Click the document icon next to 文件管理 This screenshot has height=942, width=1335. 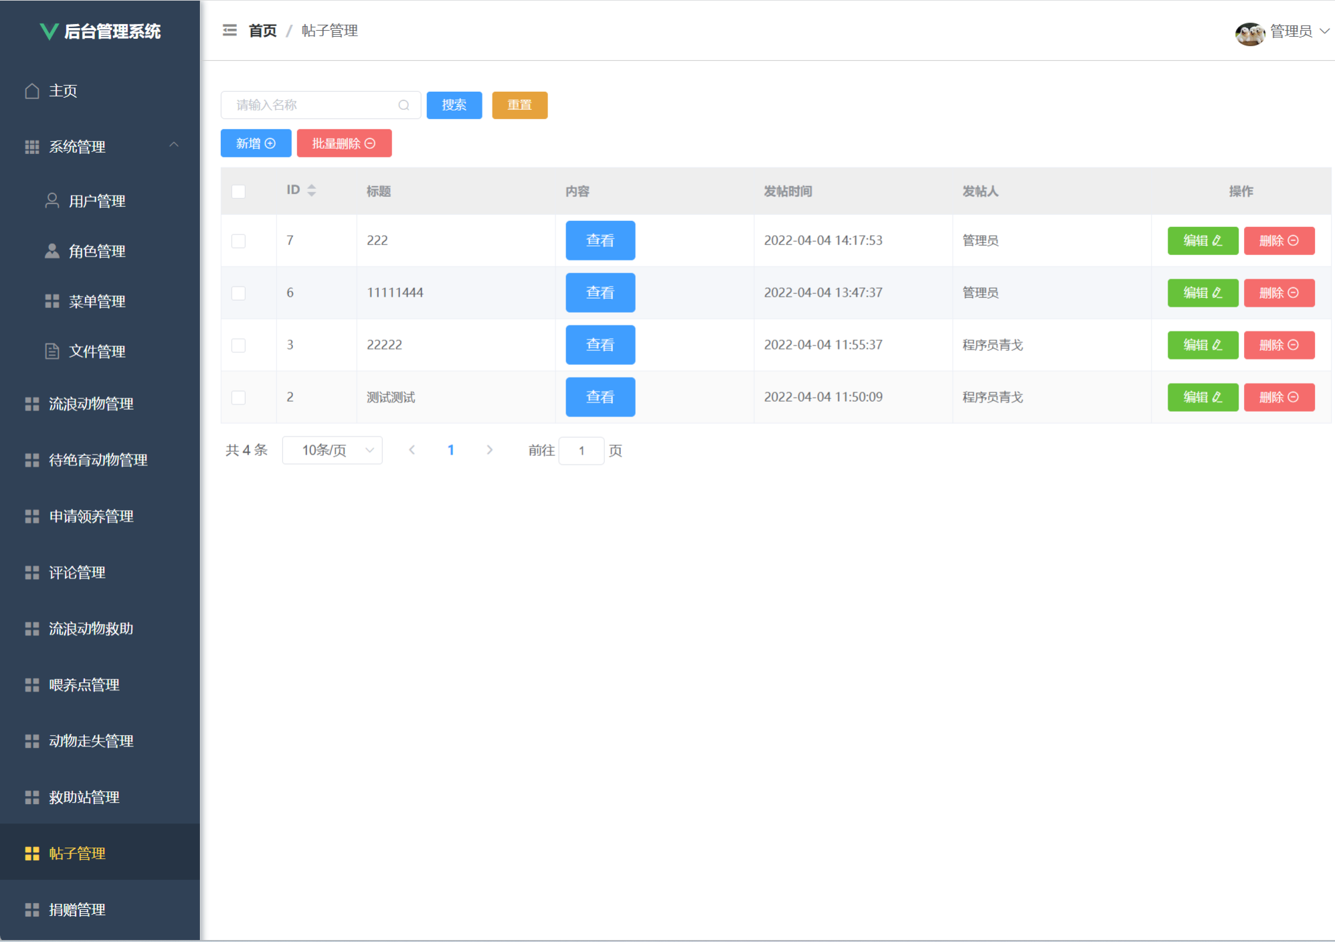coord(52,351)
